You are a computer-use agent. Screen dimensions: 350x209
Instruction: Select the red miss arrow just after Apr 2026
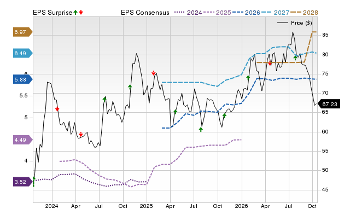click(270, 63)
